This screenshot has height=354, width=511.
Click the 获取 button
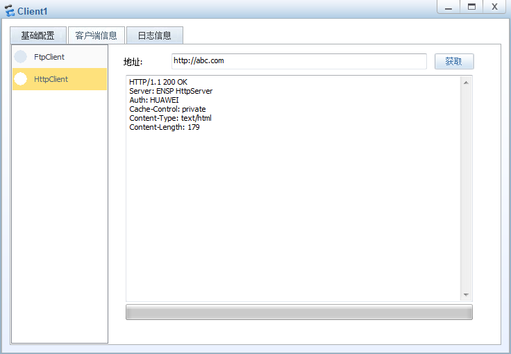[454, 61]
